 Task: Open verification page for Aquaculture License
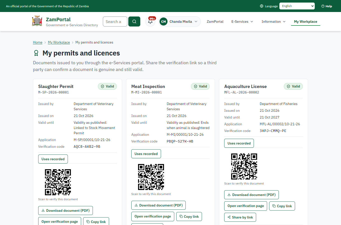pyautogui.click(x=246, y=206)
